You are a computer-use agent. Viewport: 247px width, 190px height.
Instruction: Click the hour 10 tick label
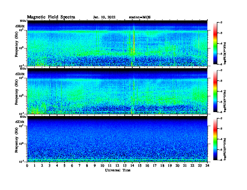pos(102,165)
